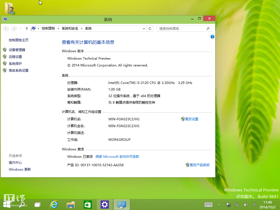Toggle network status from the tray icon
280x210 pixels.
237,205
